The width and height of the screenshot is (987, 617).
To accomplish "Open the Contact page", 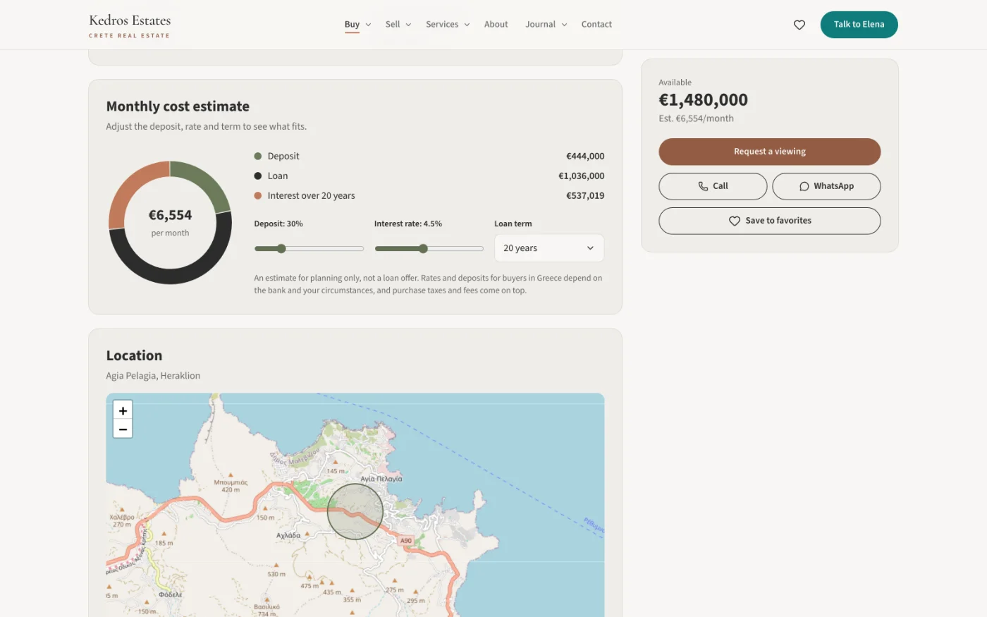I will pyautogui.click(x=596, y=24).
